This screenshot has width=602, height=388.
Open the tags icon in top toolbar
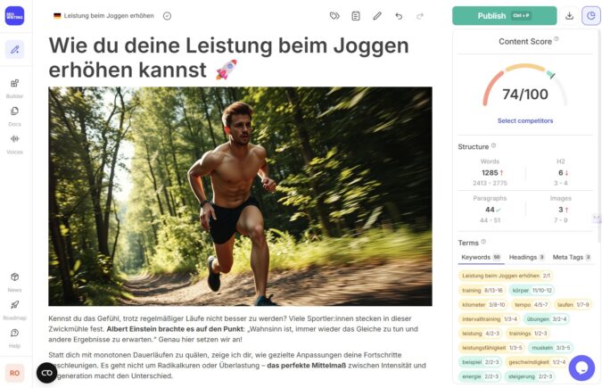334,16
